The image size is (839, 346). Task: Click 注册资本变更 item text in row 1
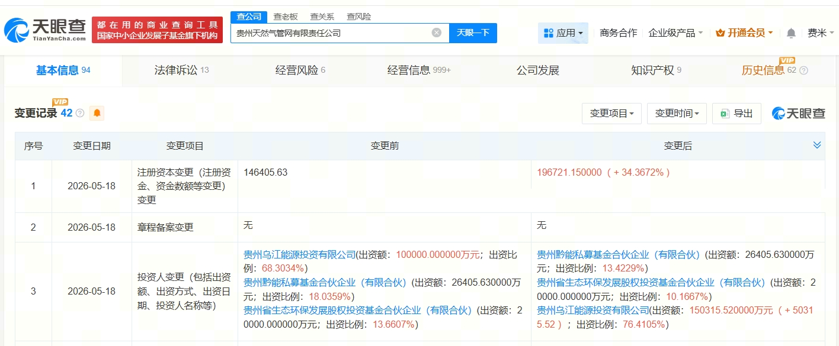click(x=185, y=186)
